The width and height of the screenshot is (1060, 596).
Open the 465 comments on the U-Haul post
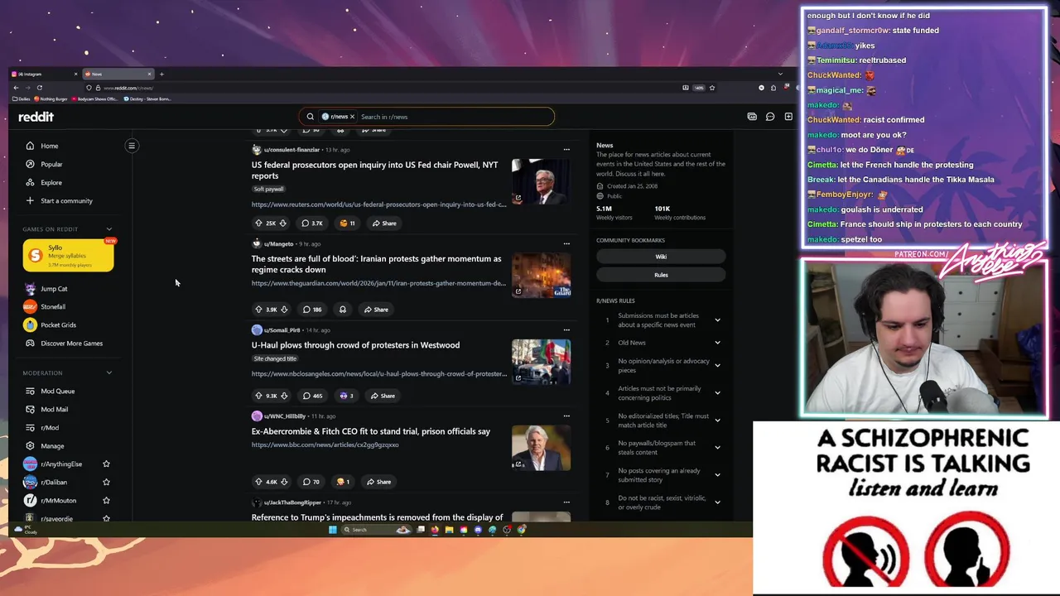(312, 396)
